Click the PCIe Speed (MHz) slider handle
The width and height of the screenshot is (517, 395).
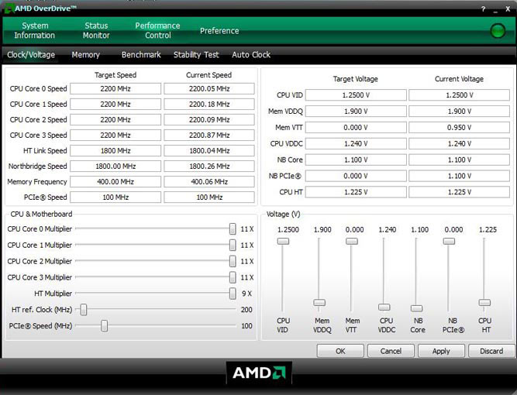click(104, 325)
